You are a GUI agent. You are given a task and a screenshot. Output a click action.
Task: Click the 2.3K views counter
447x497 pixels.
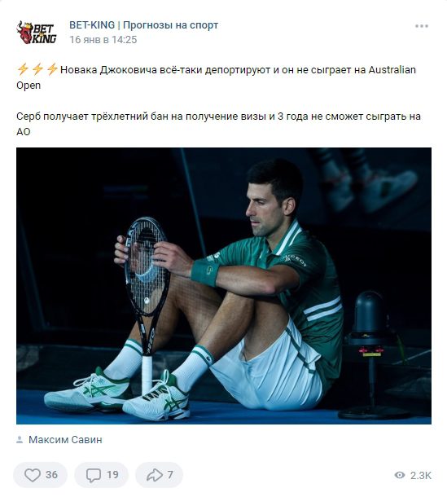point(421,475)
